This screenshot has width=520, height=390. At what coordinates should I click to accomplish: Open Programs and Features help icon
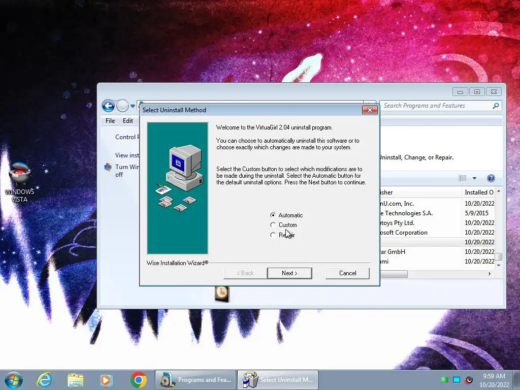point(491,178)
